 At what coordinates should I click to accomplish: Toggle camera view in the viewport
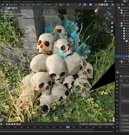tap(112, 31)
